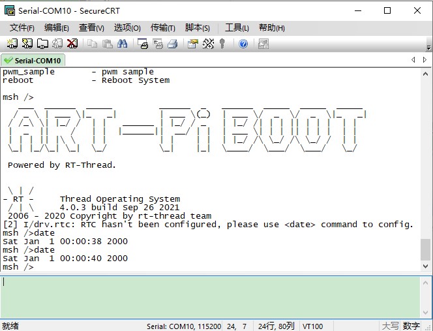Click '2006 - 2020 Copyright by rt-thread team'
Image resolution: width=433 pixels, height=331 pixels.
pyautogui.click(x=110, y=215)
